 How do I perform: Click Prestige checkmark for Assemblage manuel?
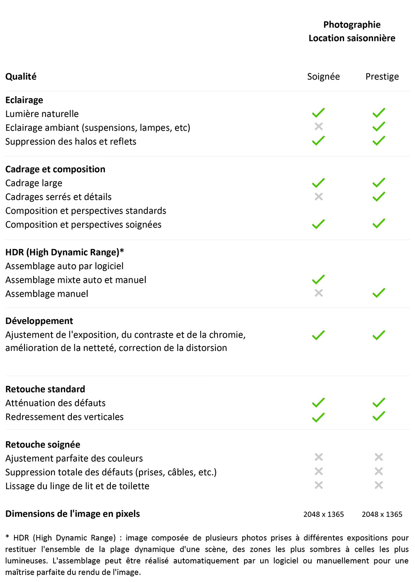(x=378, y=293)
